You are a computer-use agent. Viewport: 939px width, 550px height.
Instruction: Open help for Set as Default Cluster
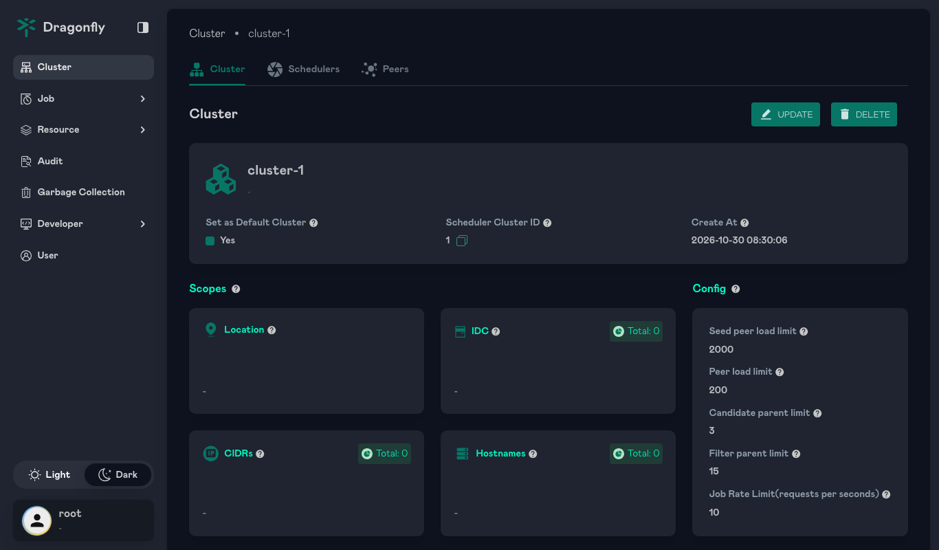pos(313,223)
